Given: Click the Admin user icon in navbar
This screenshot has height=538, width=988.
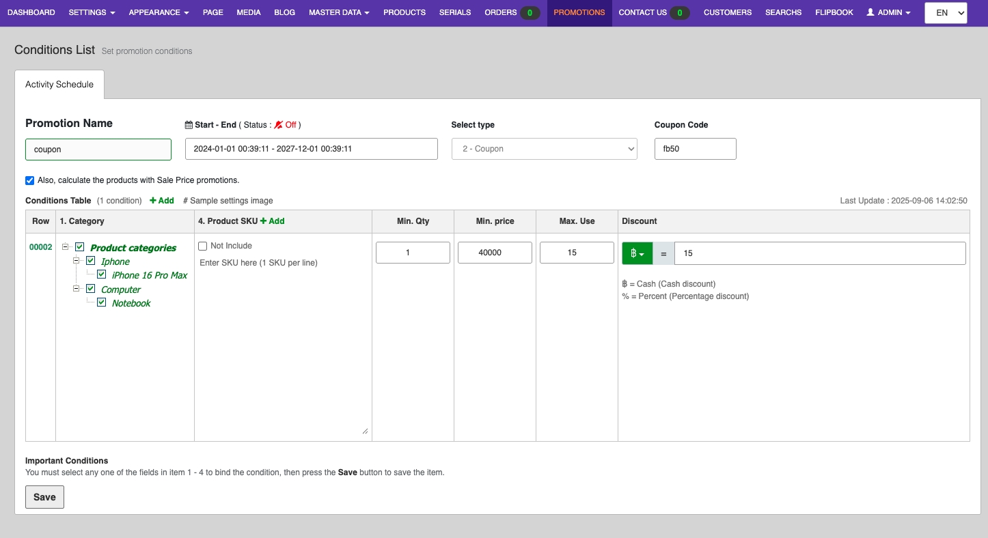Looking at the screenshot, I should [x=870, y=12].
